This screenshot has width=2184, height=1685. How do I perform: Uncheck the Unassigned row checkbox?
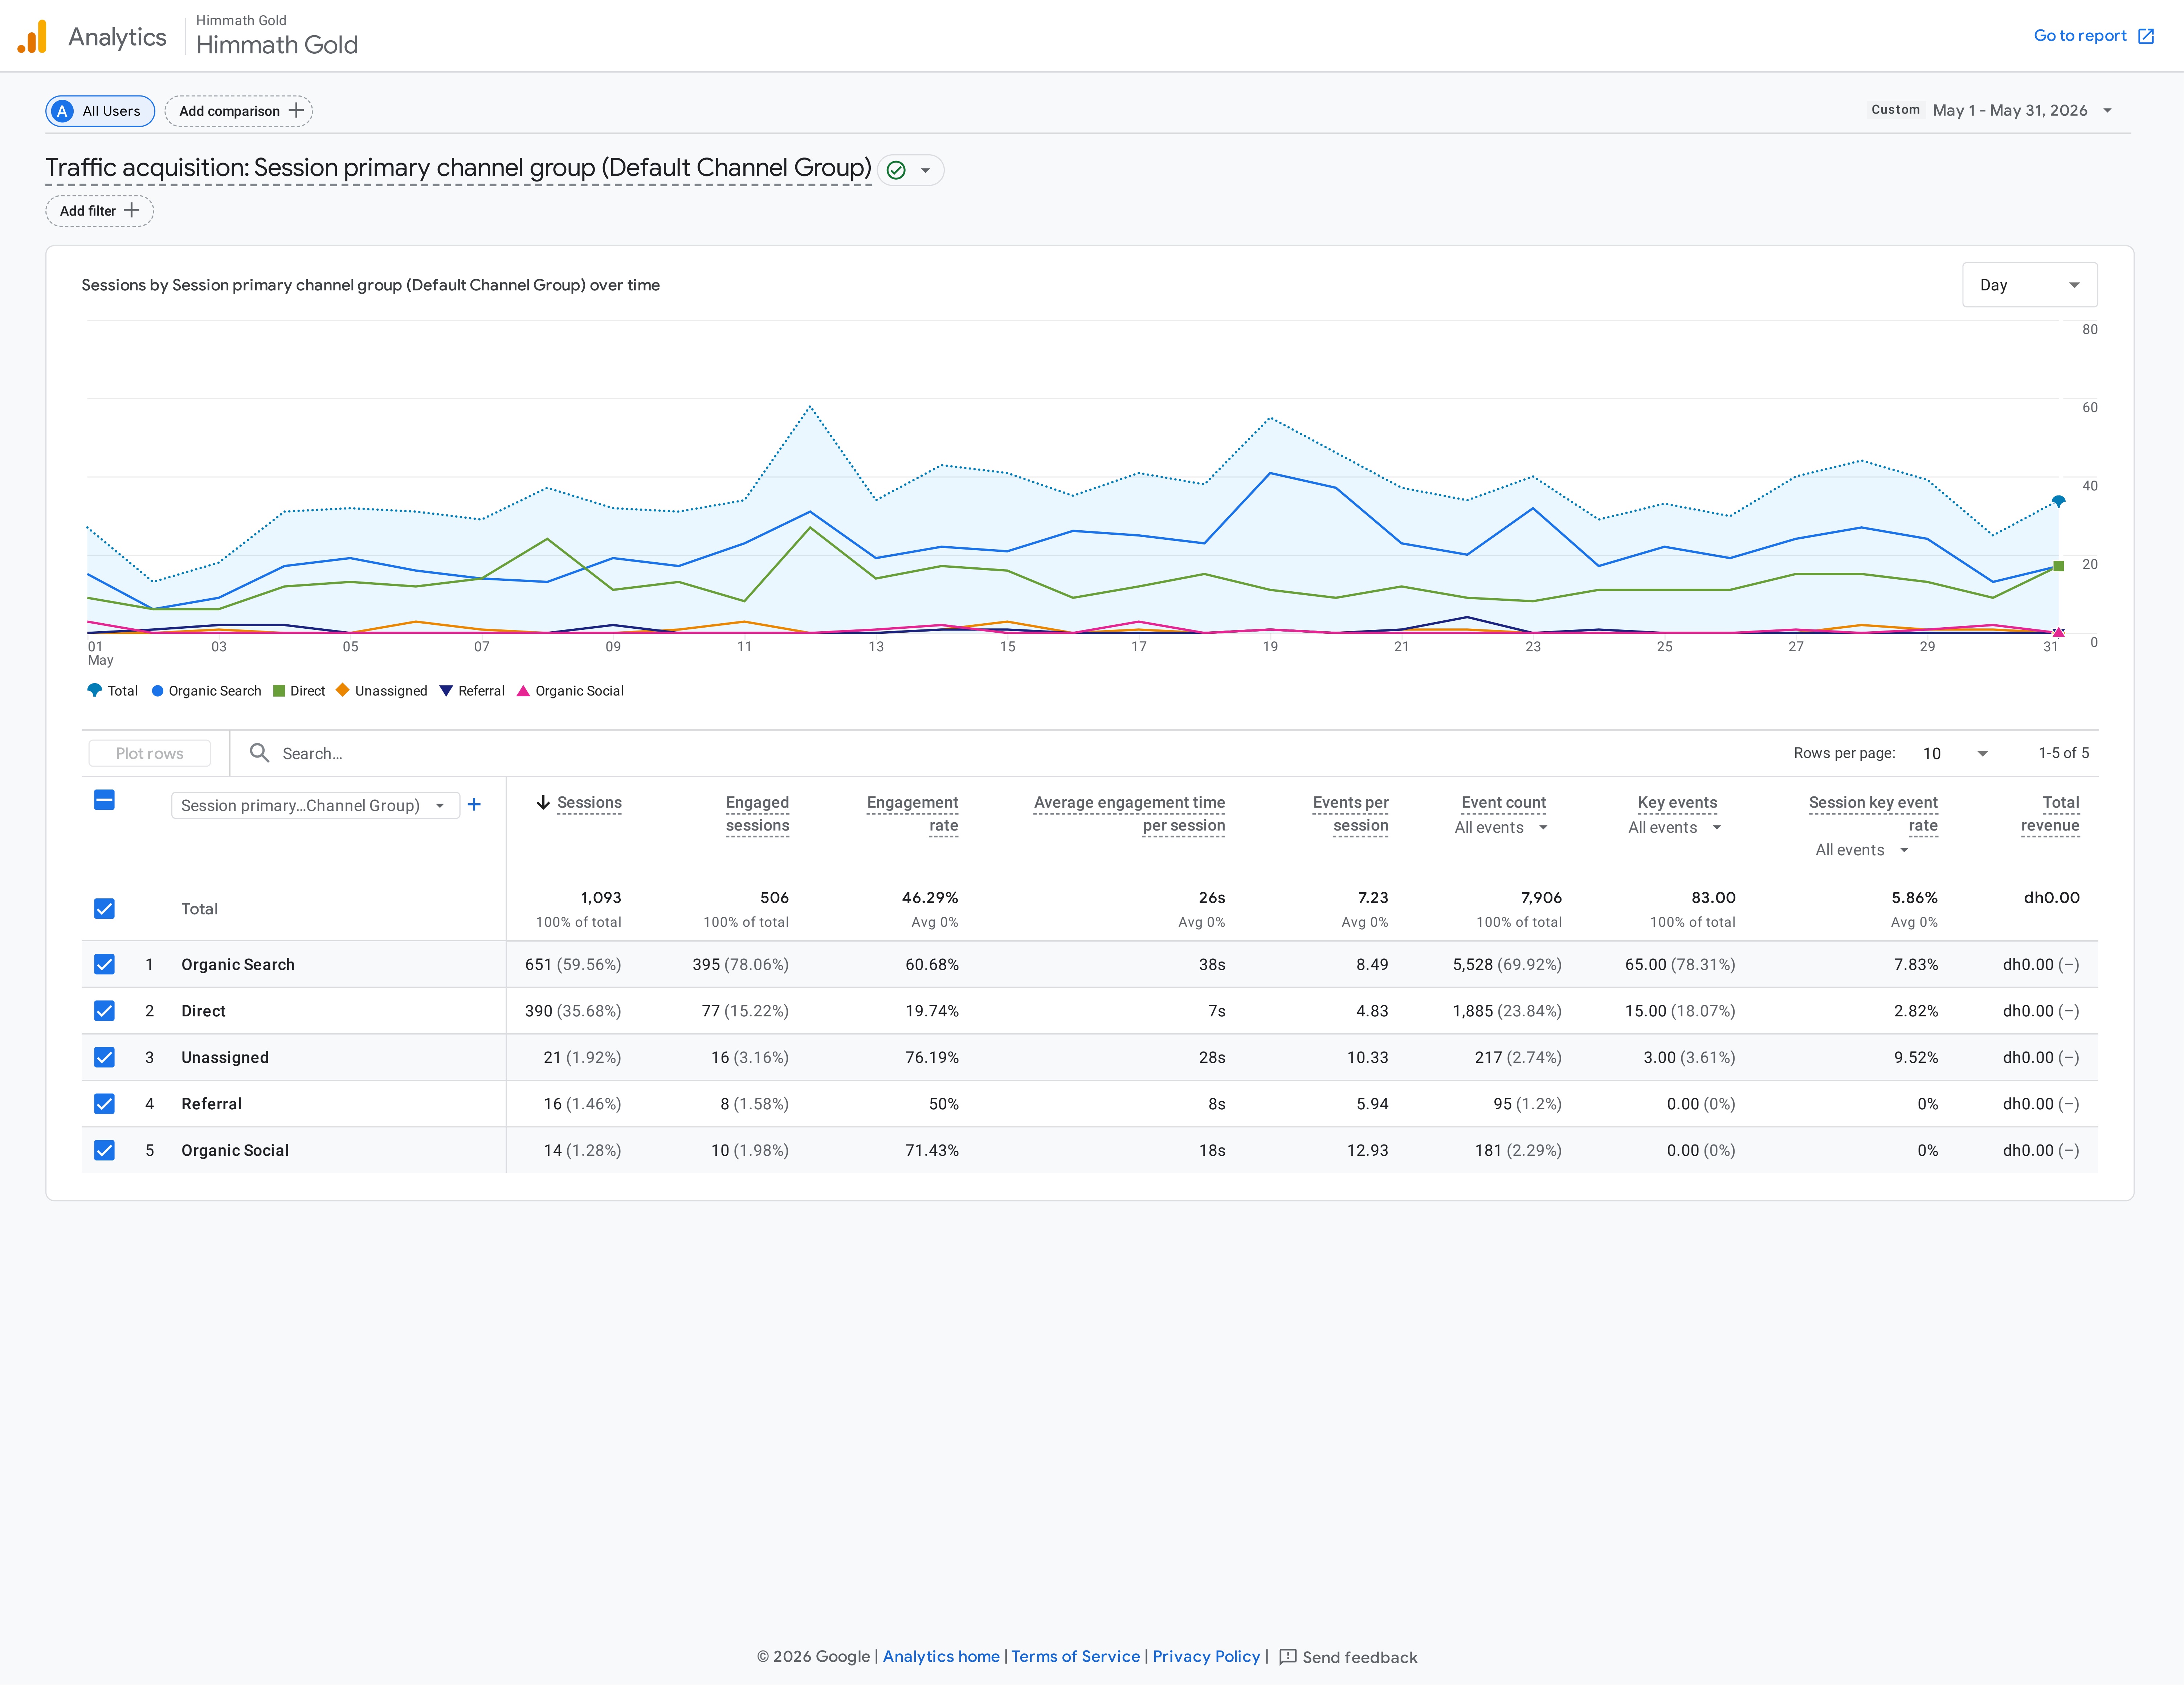coord(104,1057)
